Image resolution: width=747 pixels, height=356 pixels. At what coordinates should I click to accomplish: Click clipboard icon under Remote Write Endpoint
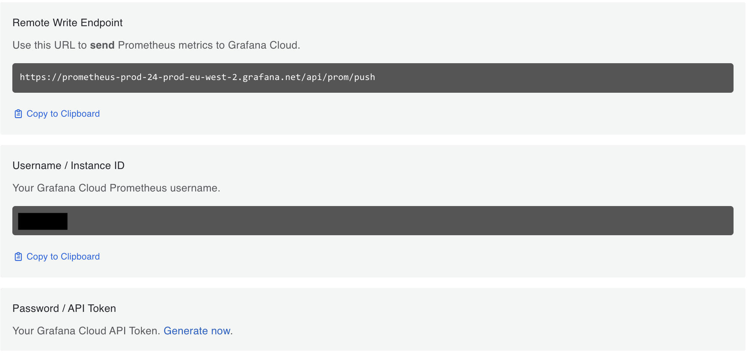(x=18, y=114)
